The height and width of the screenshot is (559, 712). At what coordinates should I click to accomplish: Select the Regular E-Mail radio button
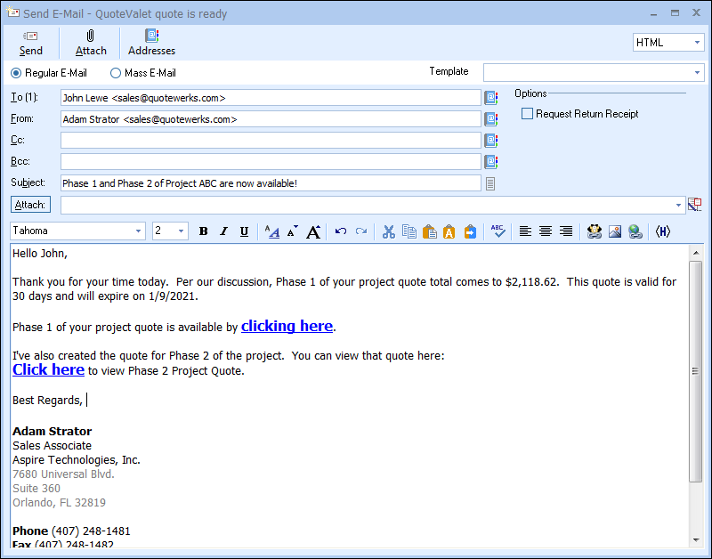[x=16, y=73]
